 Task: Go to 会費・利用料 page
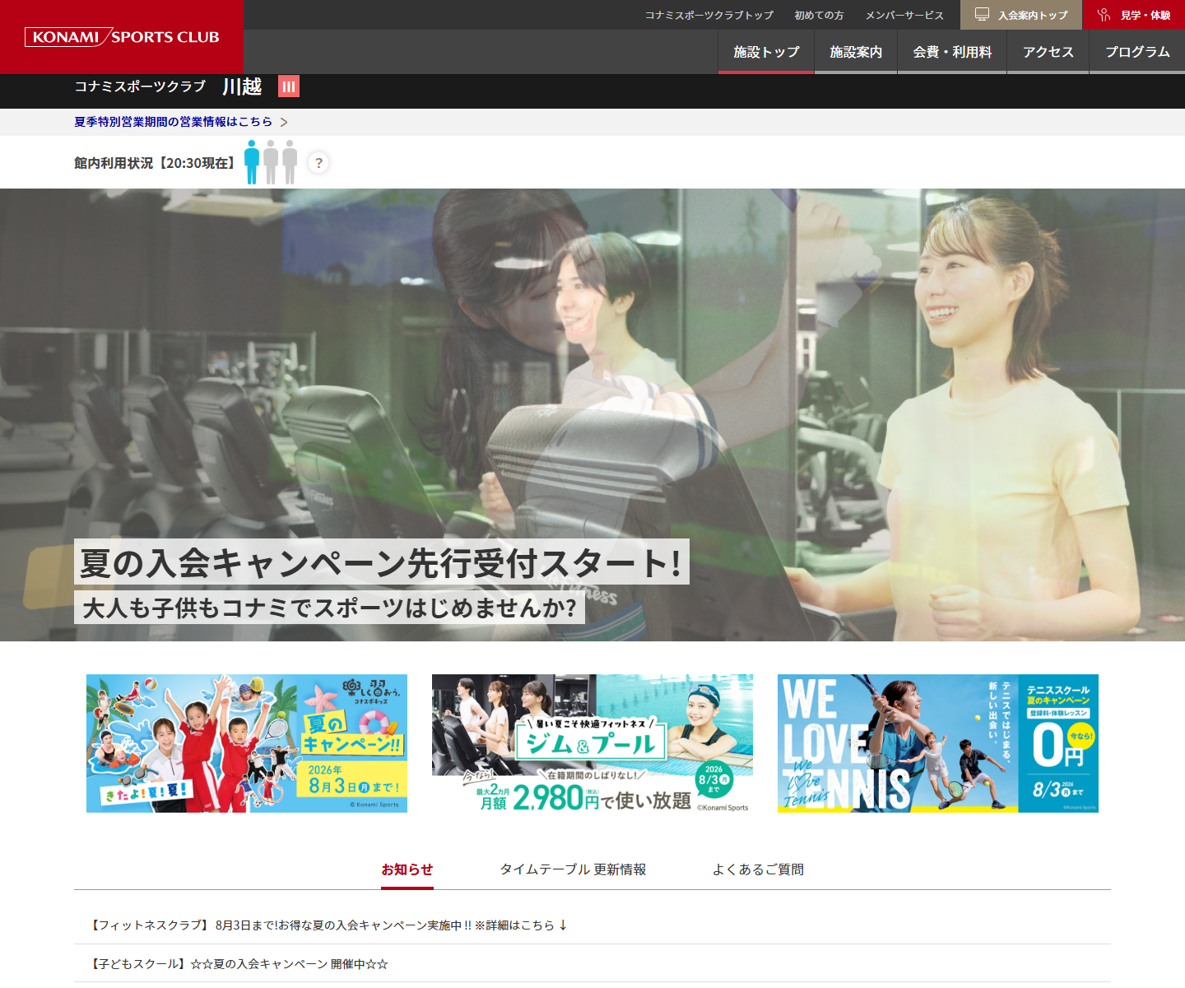point(952,52)
